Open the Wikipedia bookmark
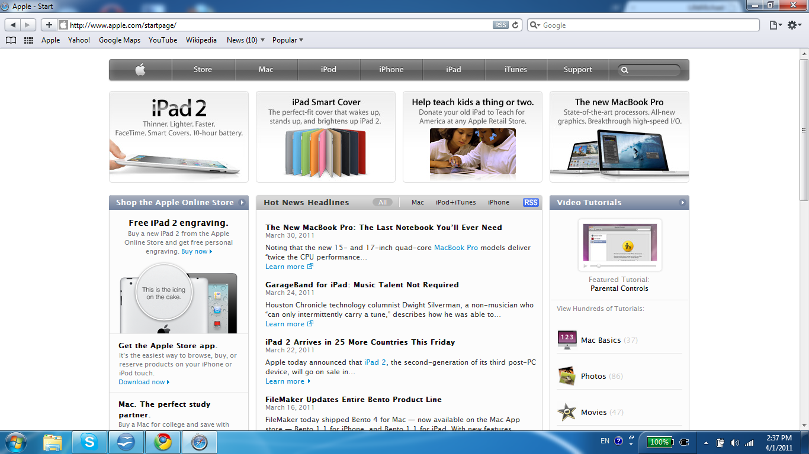Screen dimensions: 809x454 click(201, 40)
